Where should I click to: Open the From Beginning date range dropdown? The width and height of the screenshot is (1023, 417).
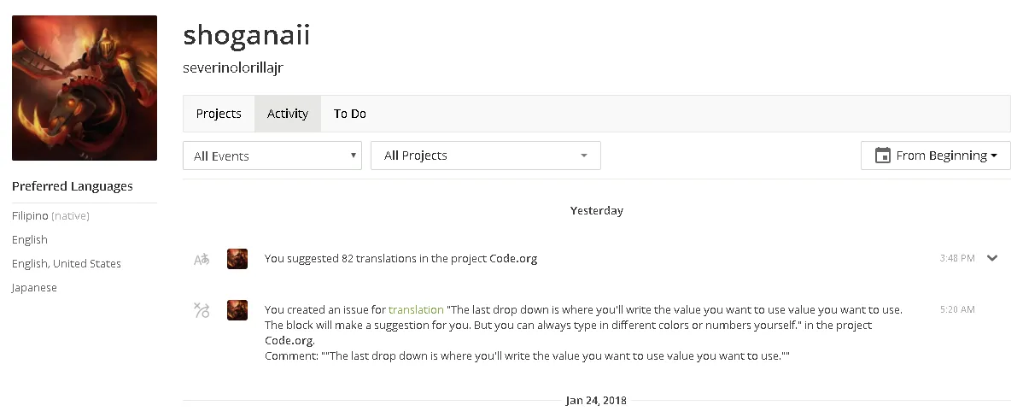click(x=935, y=156)
